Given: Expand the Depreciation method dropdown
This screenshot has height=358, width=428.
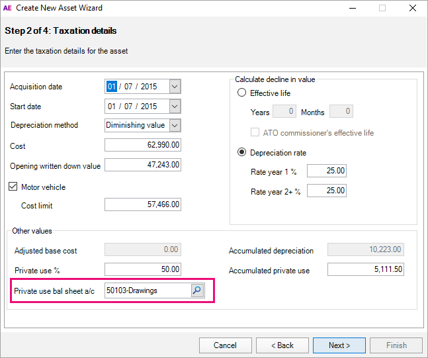Looking at the screenshot, I should click(175, 125).
